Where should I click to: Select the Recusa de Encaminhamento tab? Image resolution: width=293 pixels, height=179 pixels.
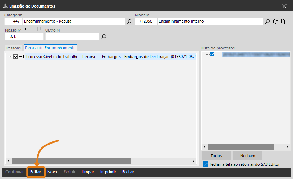click(50, 48)
